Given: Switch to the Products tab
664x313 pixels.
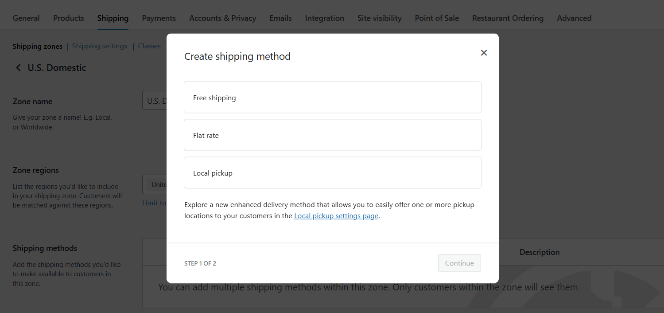Looking at the screenshot, I should coord(68,18).
